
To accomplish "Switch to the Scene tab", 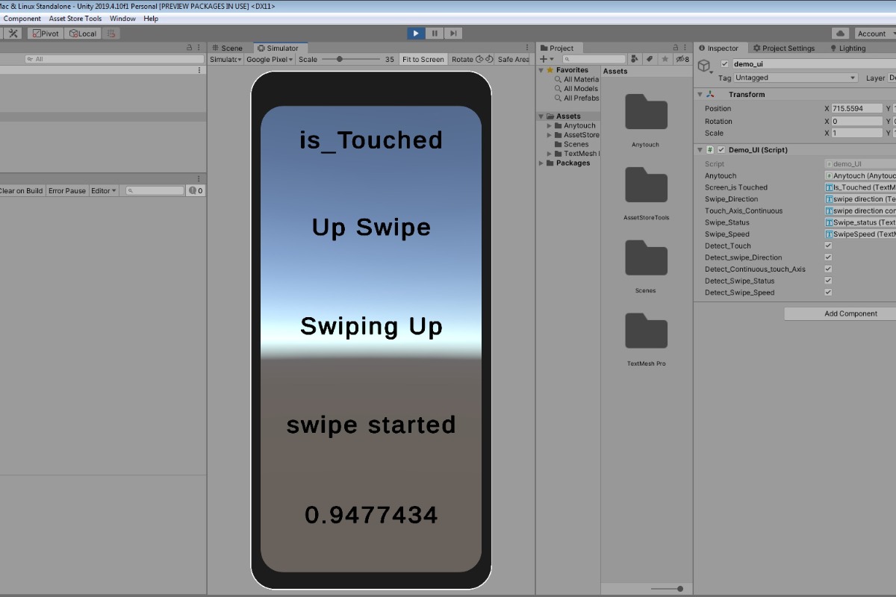I will coord(226,48).
